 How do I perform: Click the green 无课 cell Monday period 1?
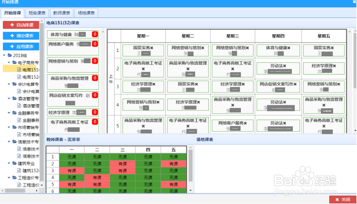72,157
